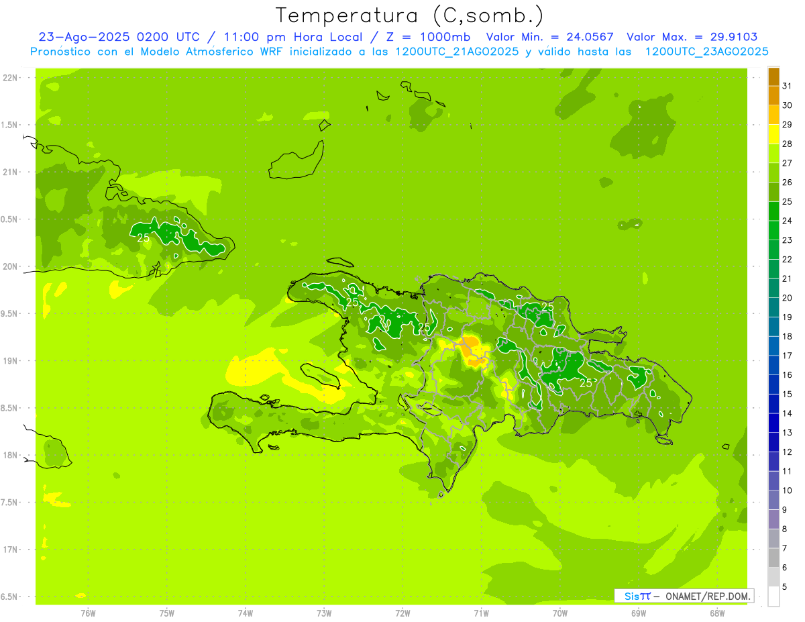Click the '75W' longitude axis label

coord(167,613)
